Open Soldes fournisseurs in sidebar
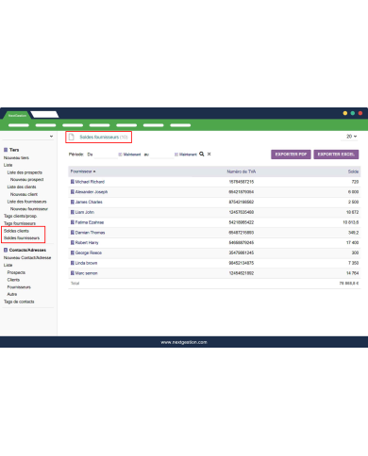 pos(22,238)
